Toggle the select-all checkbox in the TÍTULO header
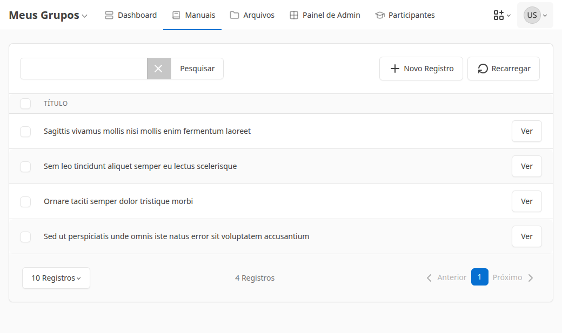Viewport: 562px width, 333px height. (x=25, y=104)
